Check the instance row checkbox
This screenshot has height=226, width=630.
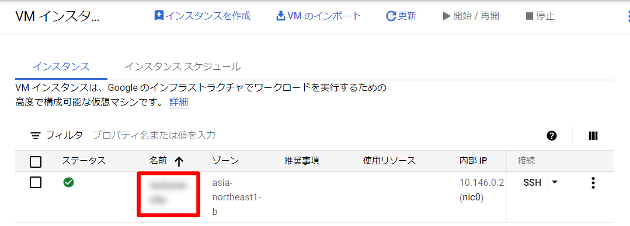coord(36,183)
